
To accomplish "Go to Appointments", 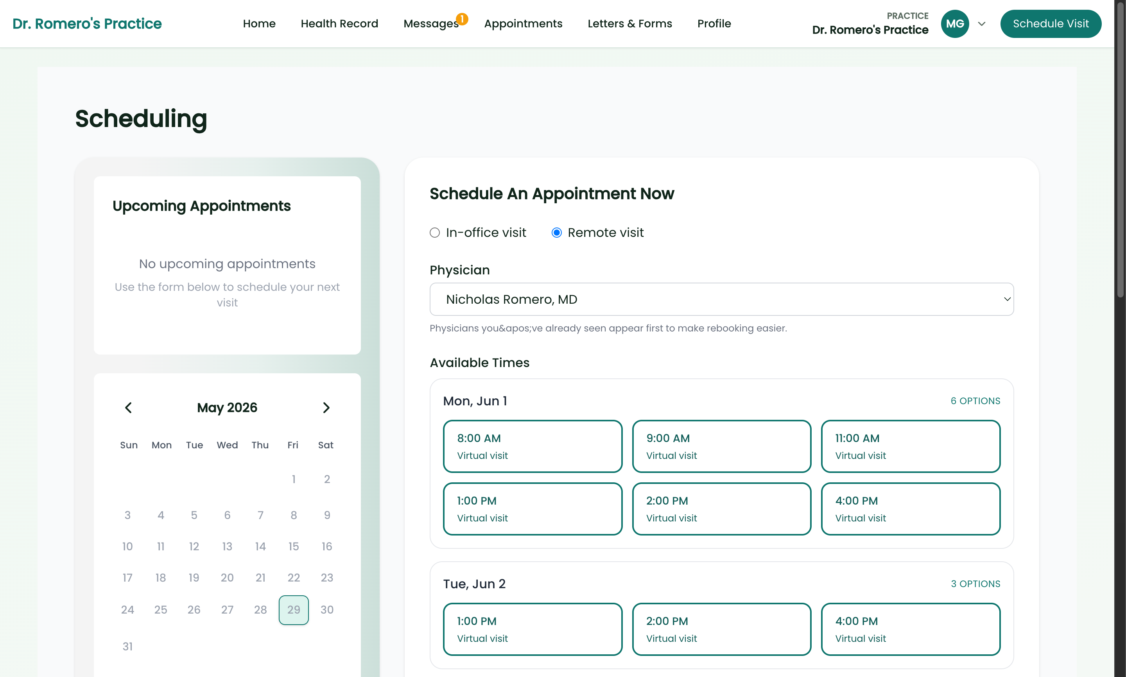I will tap(523, 24).
